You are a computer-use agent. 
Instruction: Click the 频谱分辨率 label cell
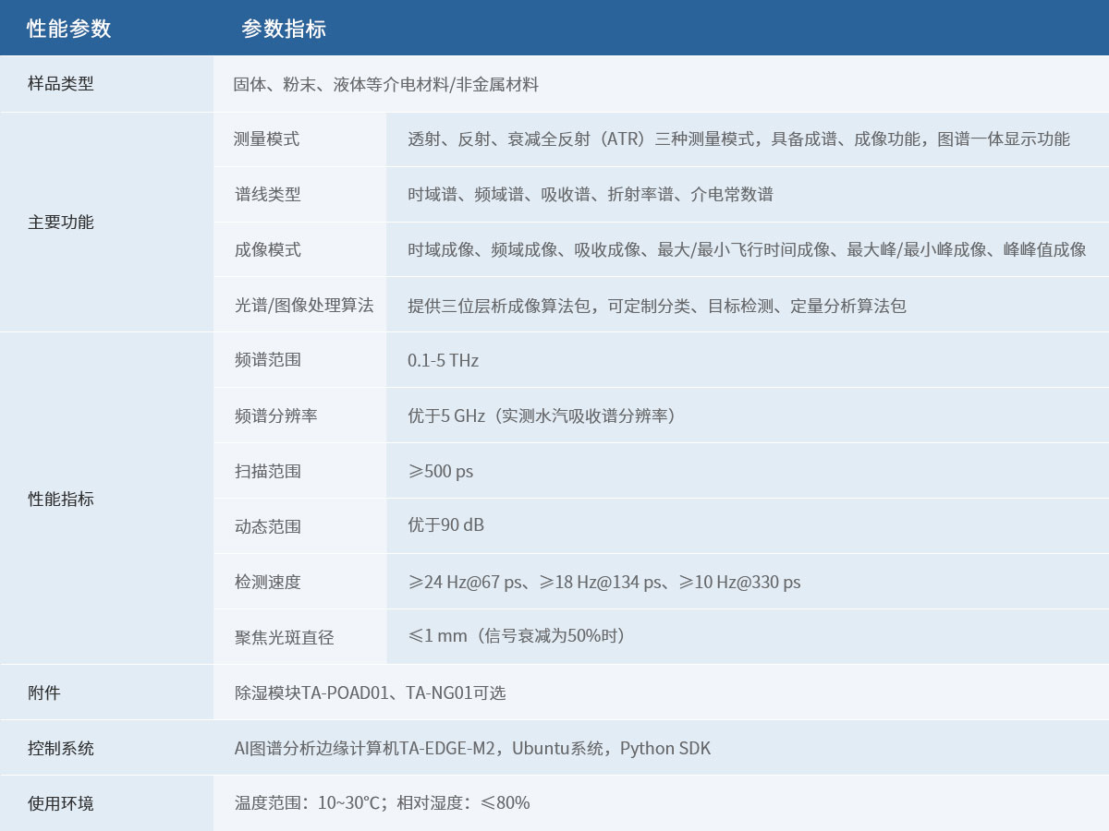pyautogui.click(x=275, y=415)
